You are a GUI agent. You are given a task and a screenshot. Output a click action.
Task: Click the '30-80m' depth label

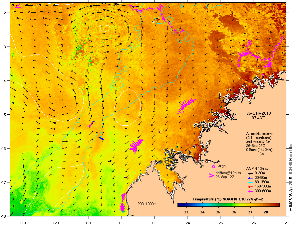(x=261, y=177)
